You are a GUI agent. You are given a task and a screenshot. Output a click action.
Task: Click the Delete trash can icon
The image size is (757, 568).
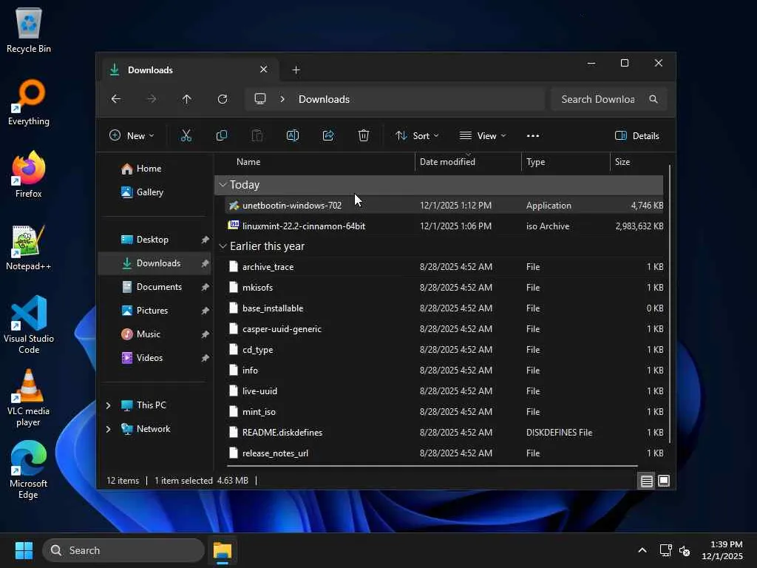click(364, 136)
